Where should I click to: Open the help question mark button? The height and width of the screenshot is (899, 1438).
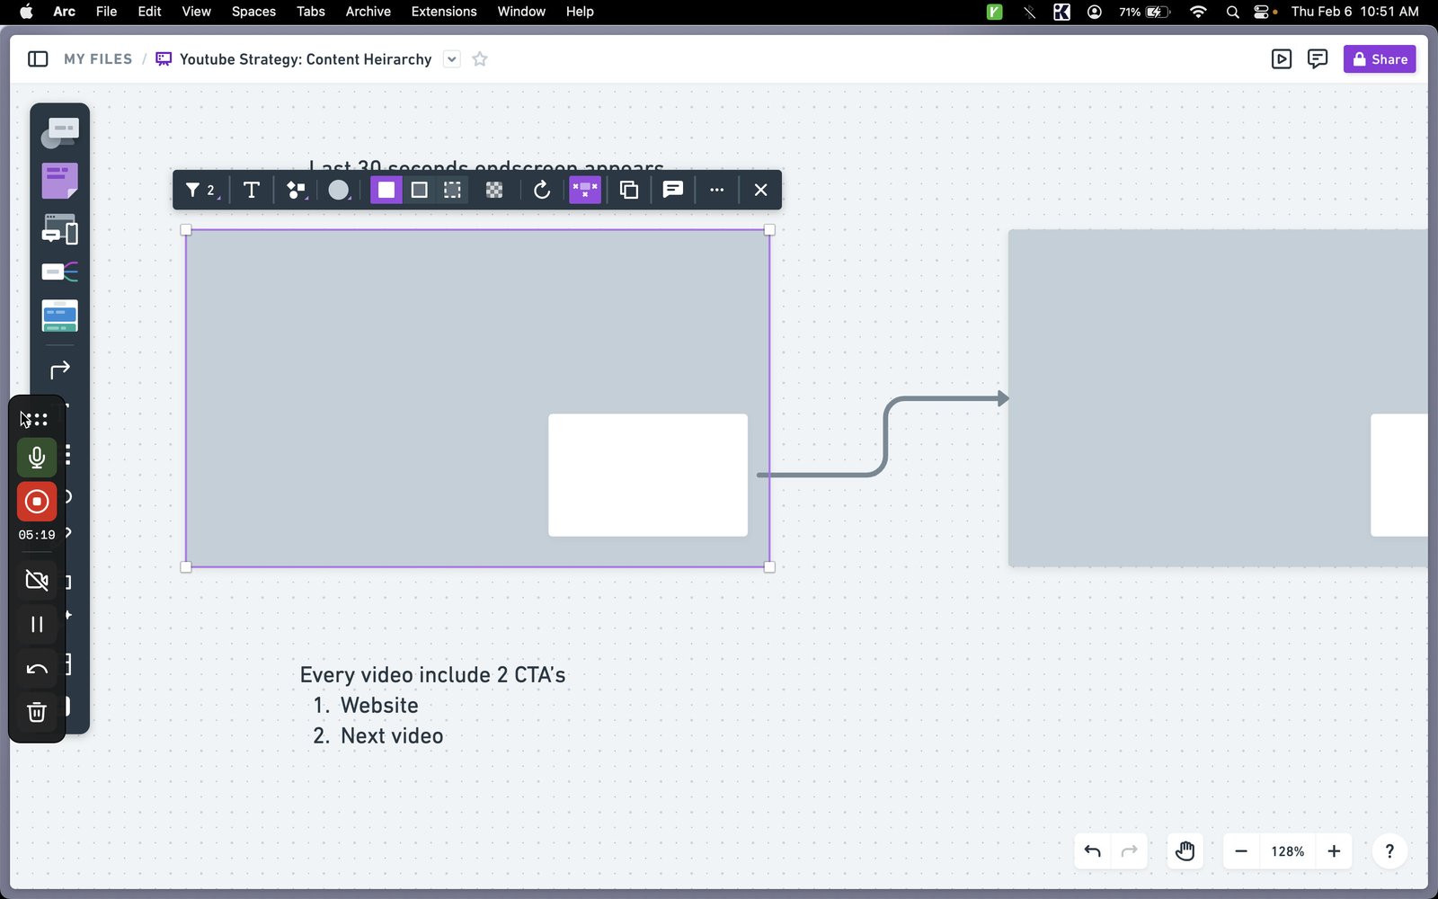tap(1389, 851)
